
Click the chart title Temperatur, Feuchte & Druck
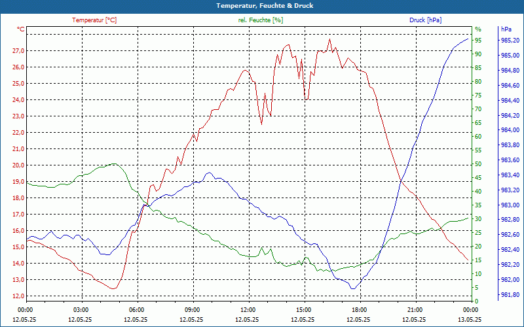click(265, 6)
